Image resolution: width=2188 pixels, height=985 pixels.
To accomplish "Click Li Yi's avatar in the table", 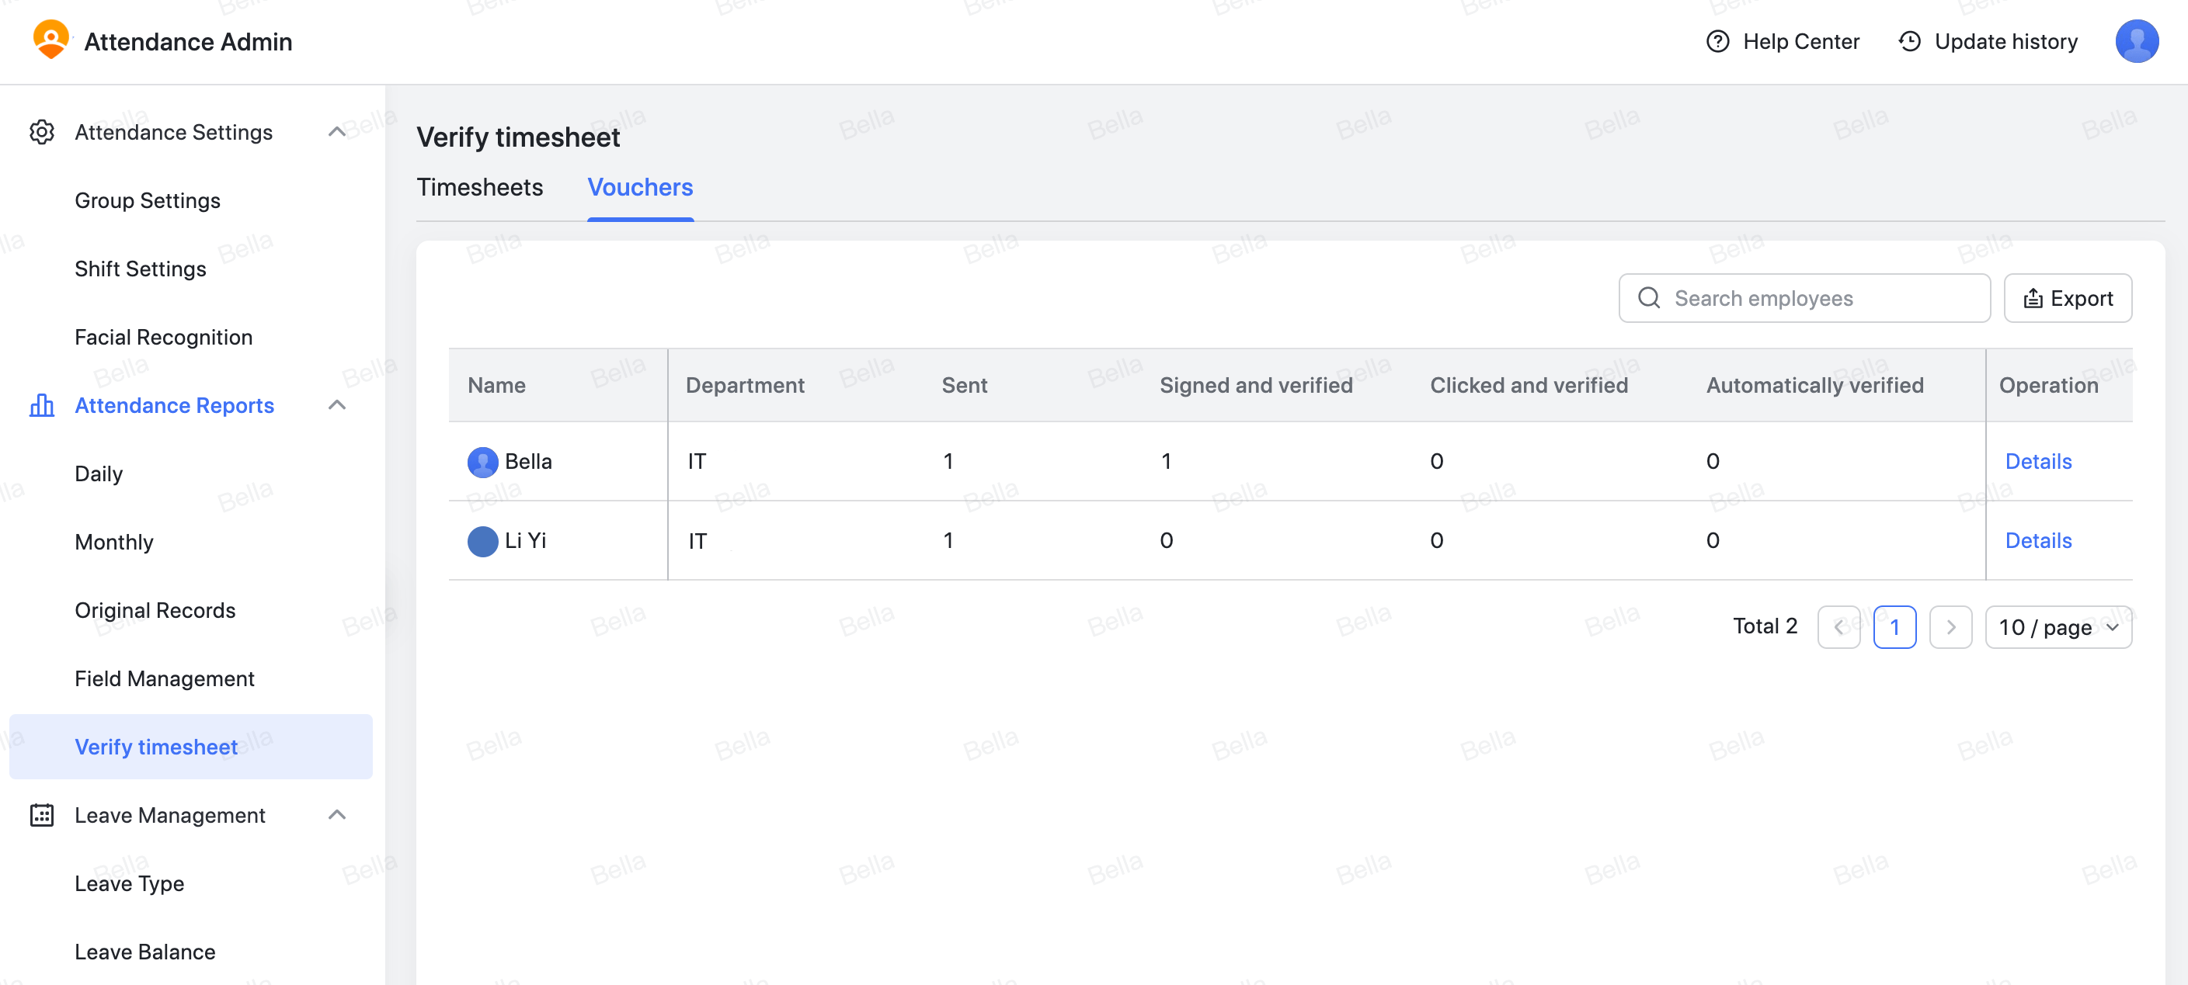I will point(482,541).
